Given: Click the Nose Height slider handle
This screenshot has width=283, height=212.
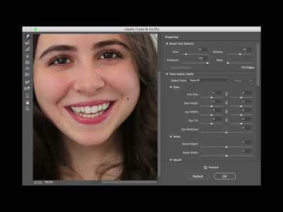Looking at the screenshot, I should (x=226, y=147).
